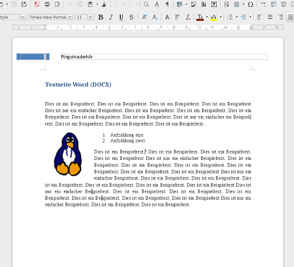Apply the yellow highlighting color
This screenshot has height=267, width=294.
[214, 17]
